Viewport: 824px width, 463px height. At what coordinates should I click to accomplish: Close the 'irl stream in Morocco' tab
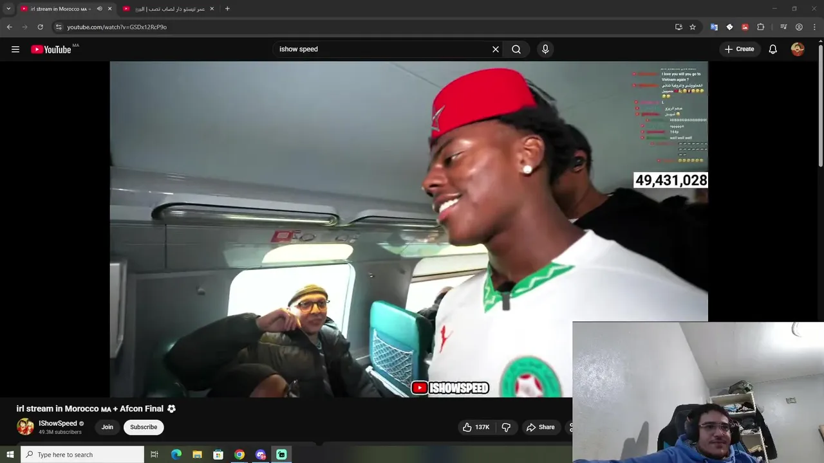[110, 9]
